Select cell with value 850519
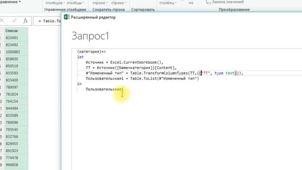The height and width of the screenshot is (170, 302). 16,66
